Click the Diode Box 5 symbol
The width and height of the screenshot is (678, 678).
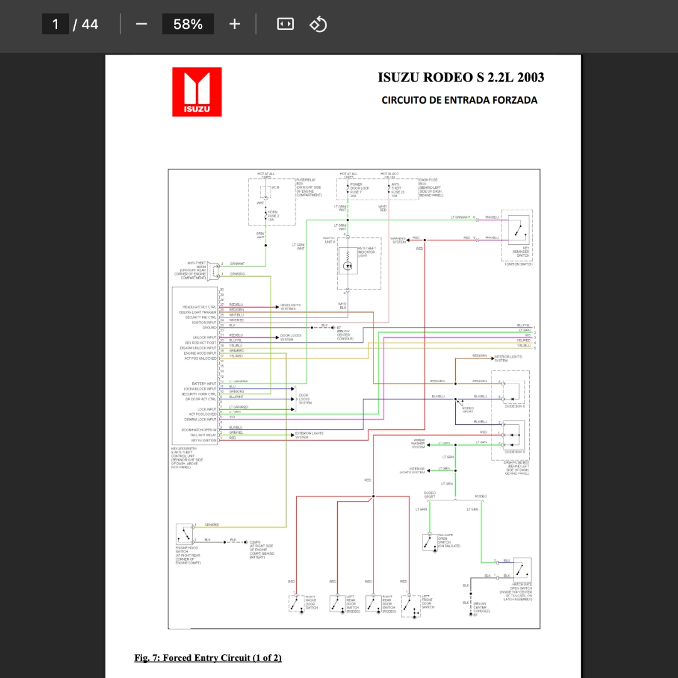tap(514, 435)
